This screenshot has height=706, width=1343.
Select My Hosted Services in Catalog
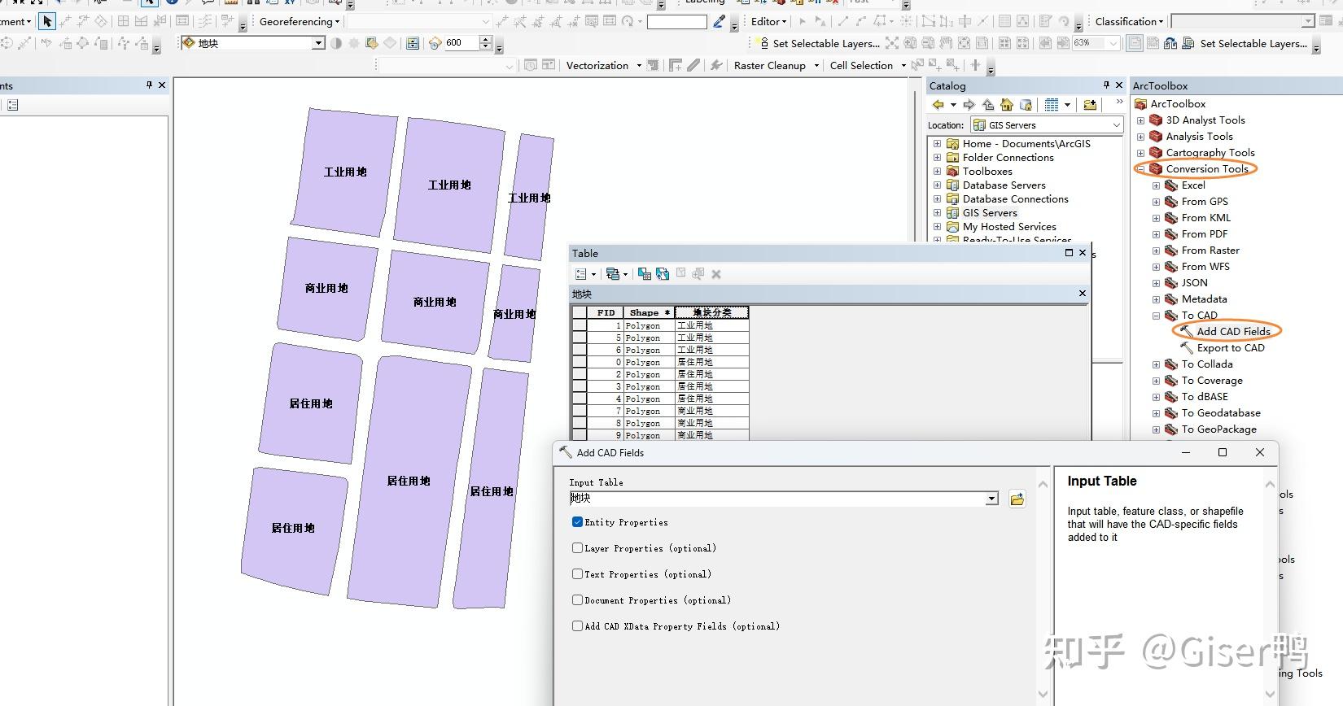[1009, 227]
